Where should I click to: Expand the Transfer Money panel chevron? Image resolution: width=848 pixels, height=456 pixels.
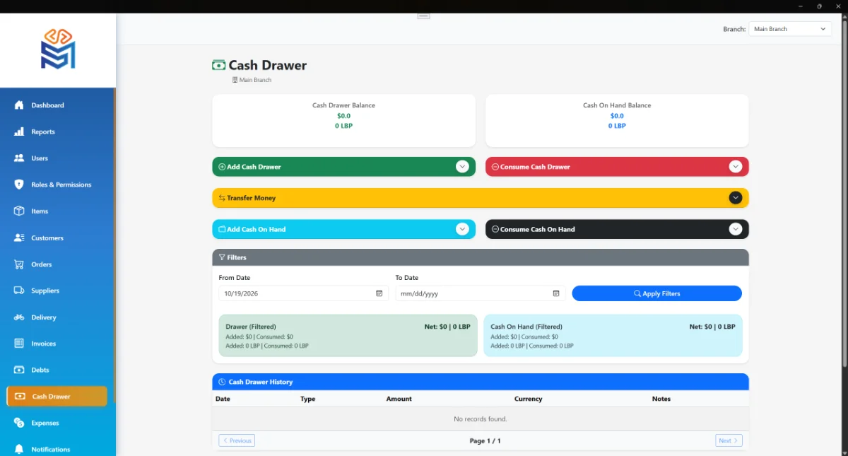coord(736,198)
